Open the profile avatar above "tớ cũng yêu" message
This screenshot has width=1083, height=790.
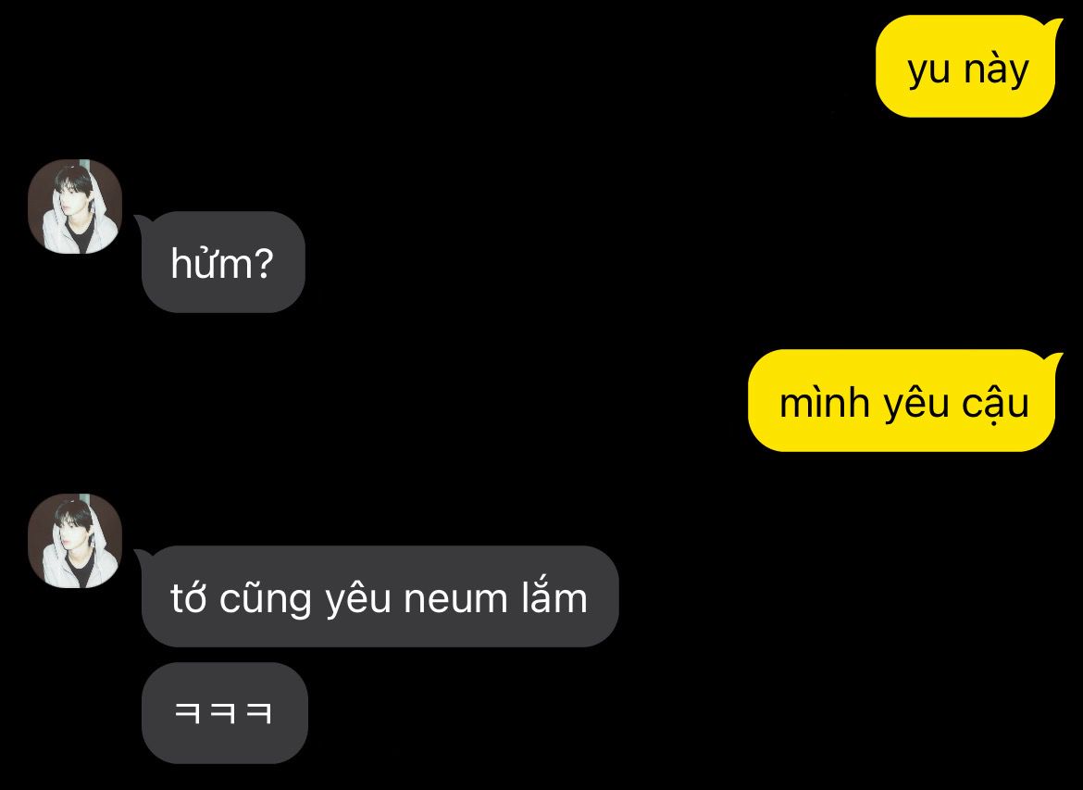(75, 541)
